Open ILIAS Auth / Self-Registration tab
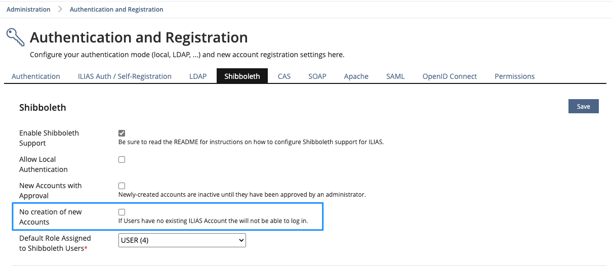 tap(125, 76)
